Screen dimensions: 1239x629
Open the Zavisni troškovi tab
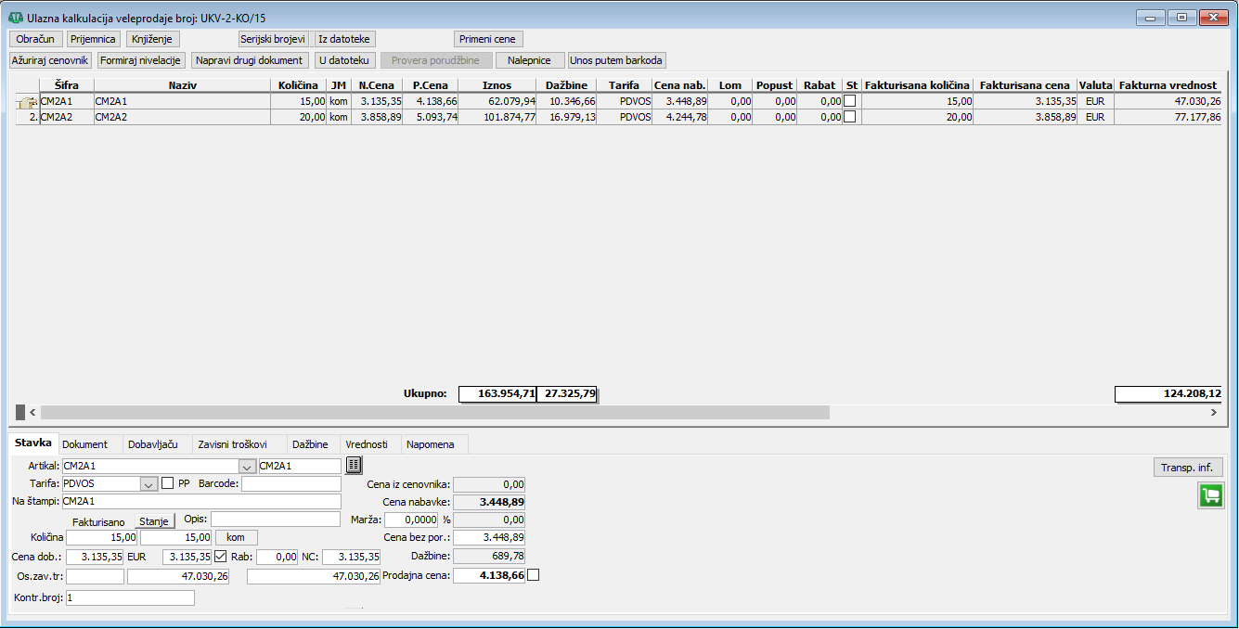pos(232,444)
